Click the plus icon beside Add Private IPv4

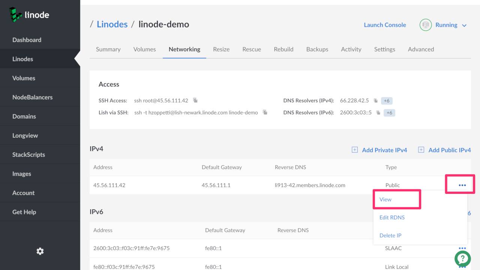point(354,150)
